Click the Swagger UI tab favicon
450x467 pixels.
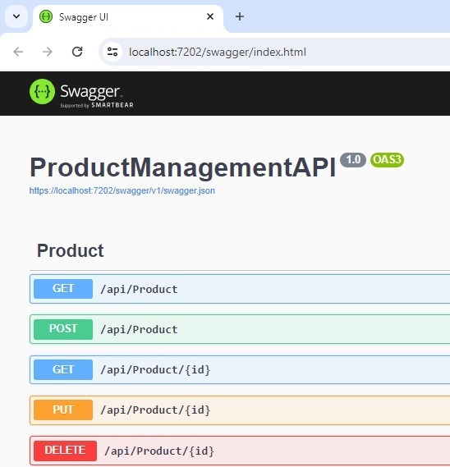click(x=46, y=16)
